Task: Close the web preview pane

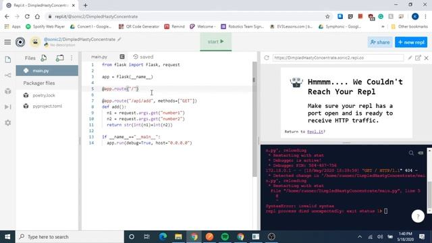Action: (426, 58)
